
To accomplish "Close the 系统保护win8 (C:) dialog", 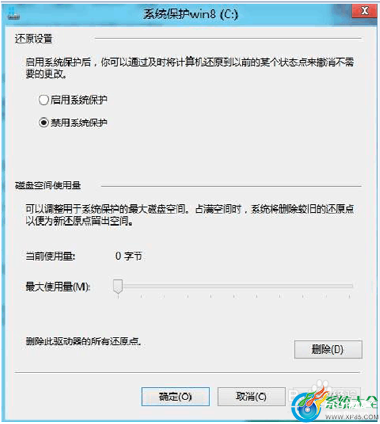I will (365, 11).
